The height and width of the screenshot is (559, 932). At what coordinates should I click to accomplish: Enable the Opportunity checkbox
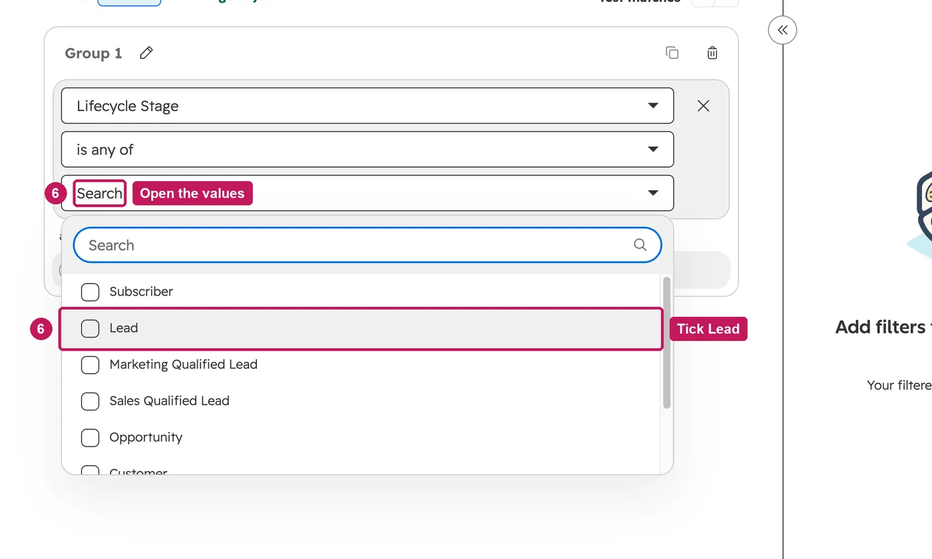coord(90,437)
